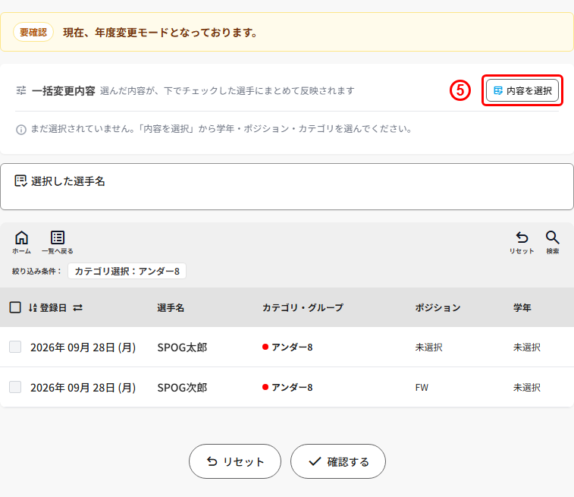Image resolution: width=574 pixels, height=497 pixels.
Task: Click the sliders icon beside 一括変更内容
Action: point(21,90)
